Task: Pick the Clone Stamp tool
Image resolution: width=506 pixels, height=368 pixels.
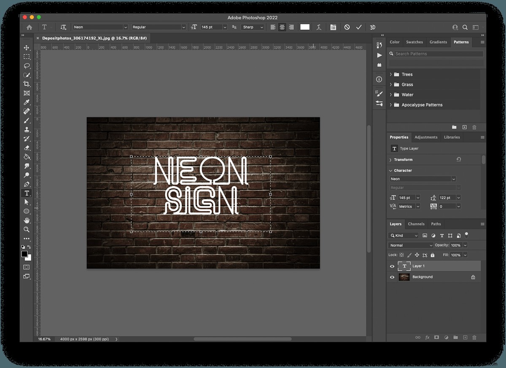Action: pos(27,130)
